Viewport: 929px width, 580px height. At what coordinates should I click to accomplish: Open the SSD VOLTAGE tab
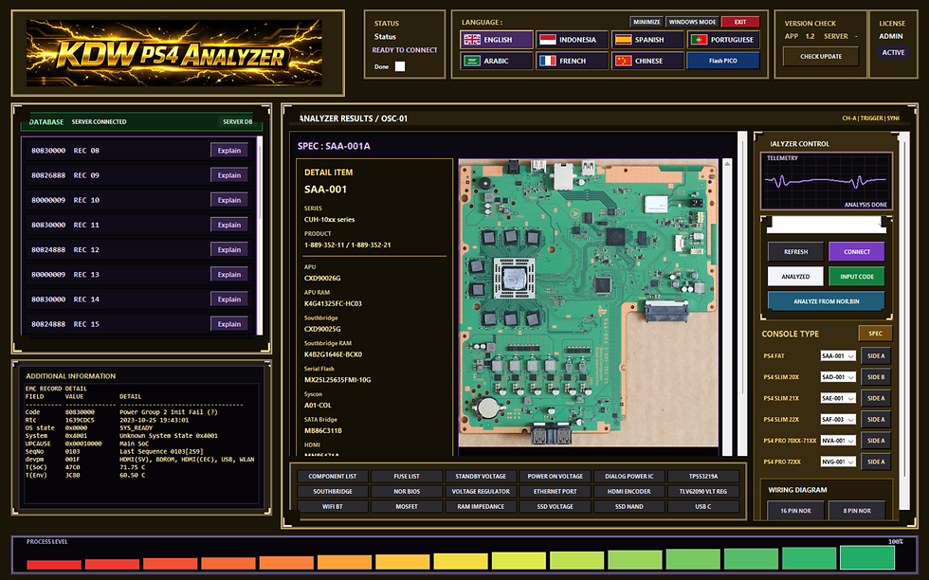click(x=555, y=506)
